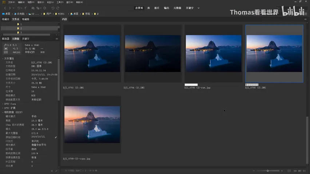Expand the IPTC Core section

point(3,104)
